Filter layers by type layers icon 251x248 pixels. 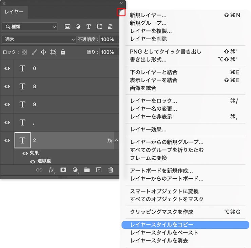[89, 27]
